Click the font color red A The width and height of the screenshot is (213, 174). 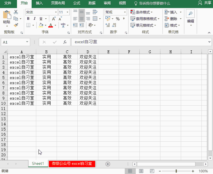[x=51, y=25]
